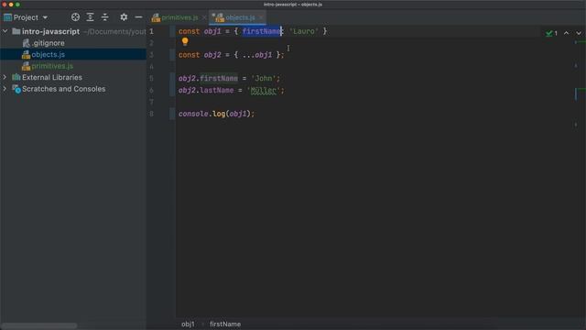Open inspections checkmark widget
This screenshot has width=586, height=330.
tap(551, 33)
